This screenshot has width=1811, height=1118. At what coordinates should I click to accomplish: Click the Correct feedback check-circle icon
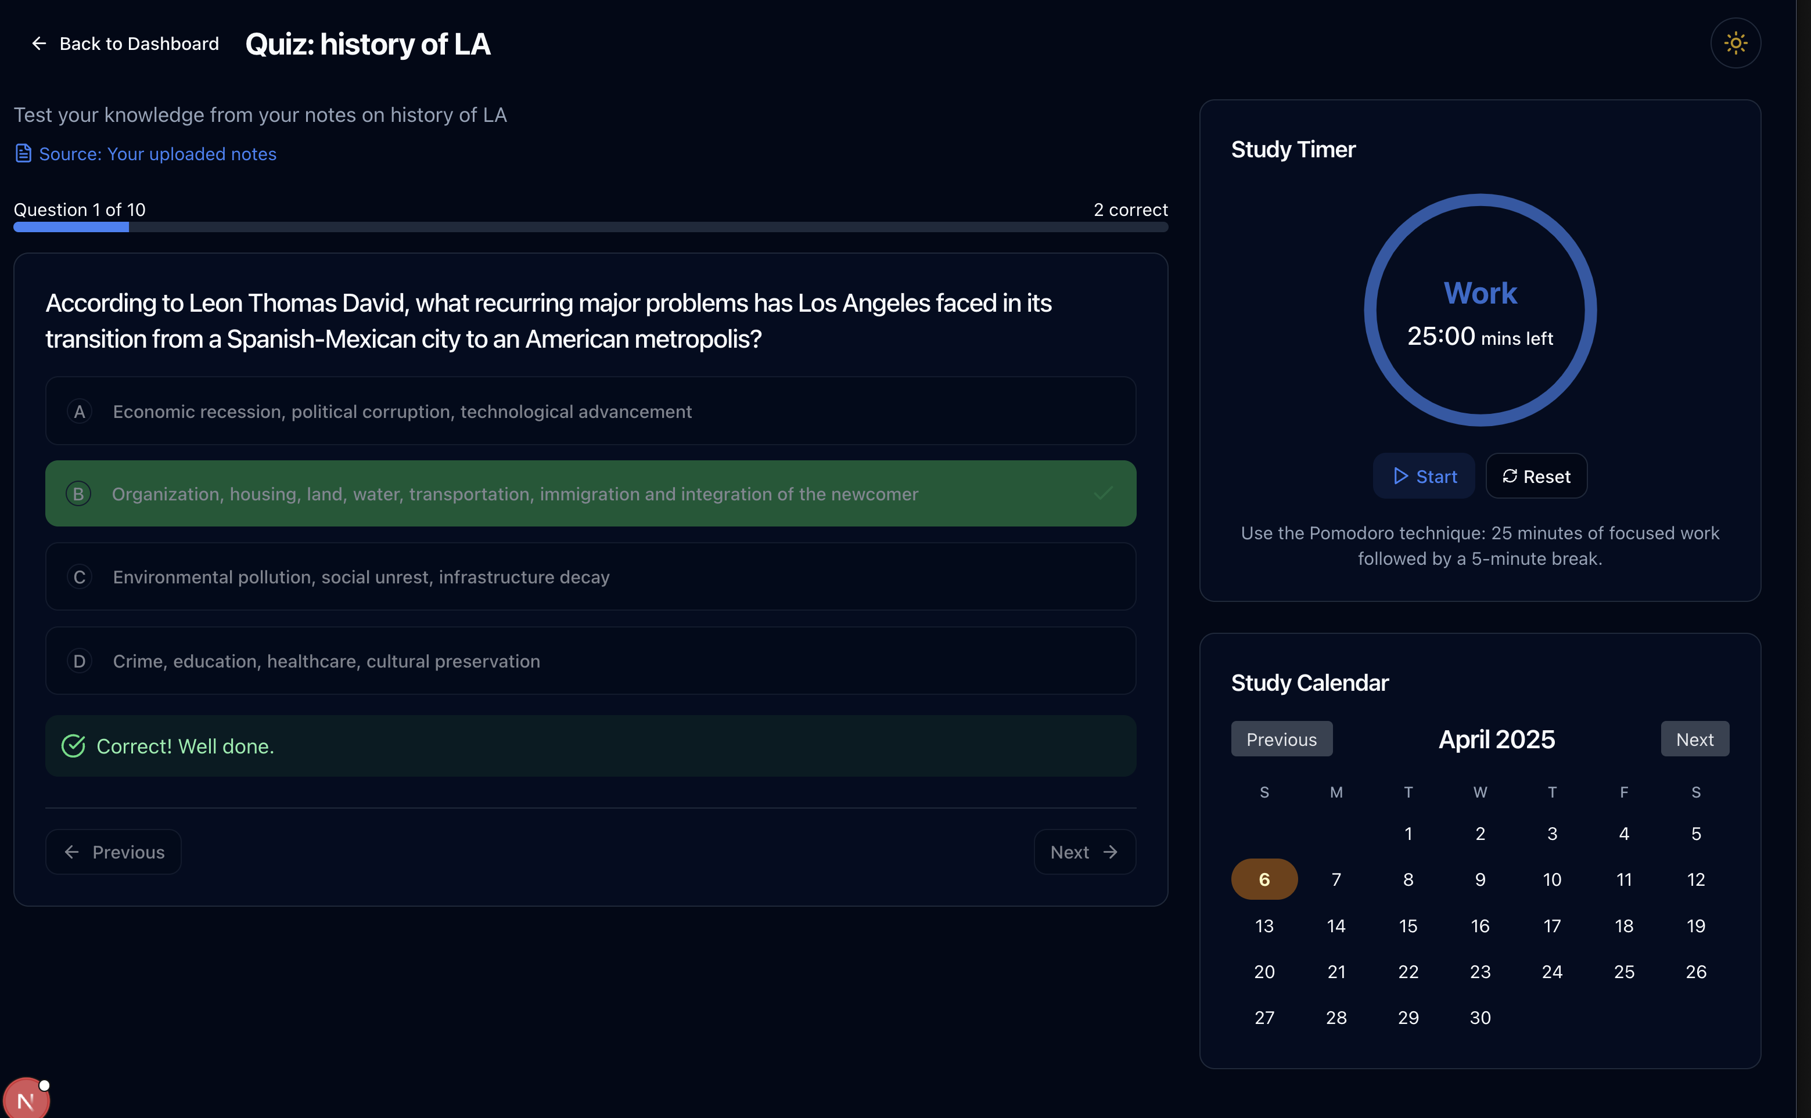[73, 746]
